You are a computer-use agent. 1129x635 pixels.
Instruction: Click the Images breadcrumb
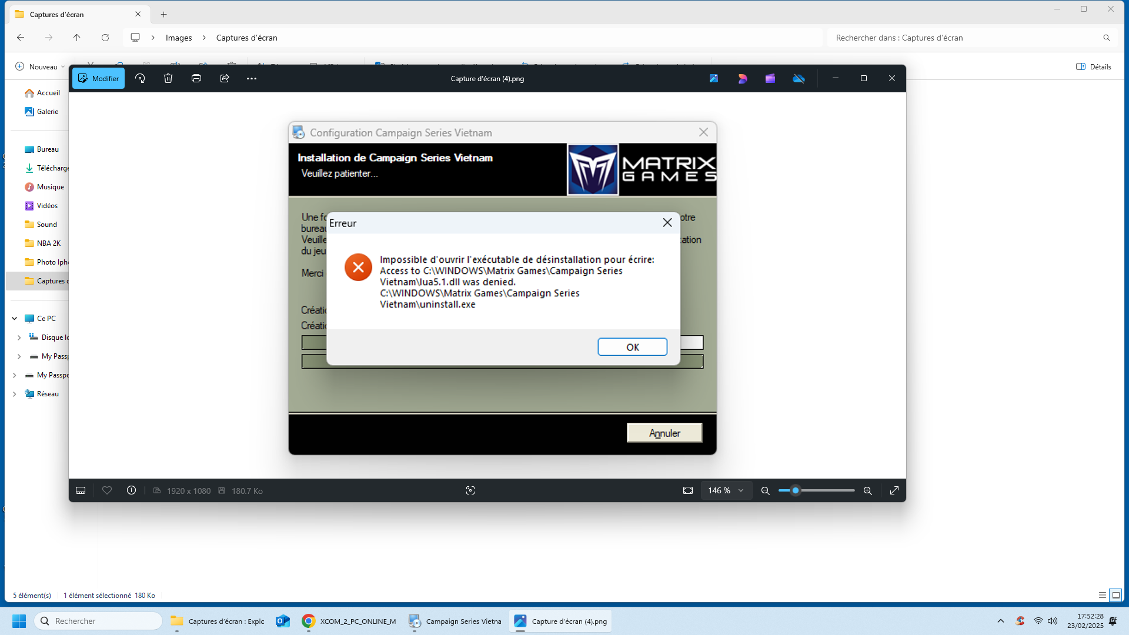pyautogui.click(x=179, y=38)
